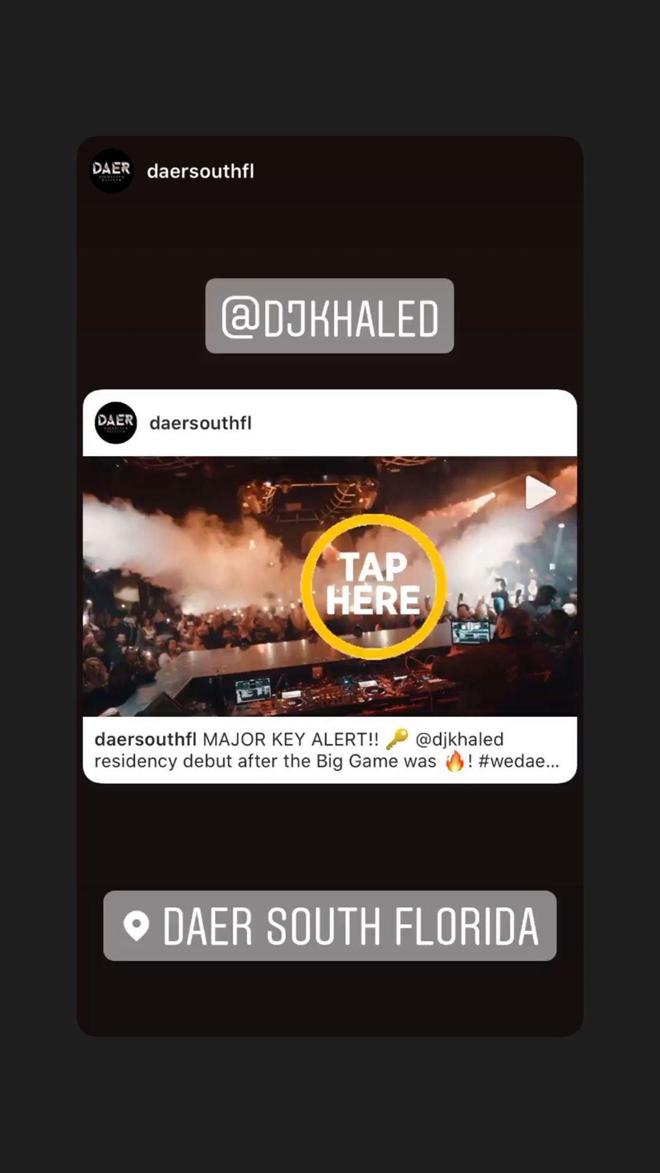Tap the MAJOR KEY ALERT caption text
This screenshot has height=1173, width=660.
(x=291, y=739)
